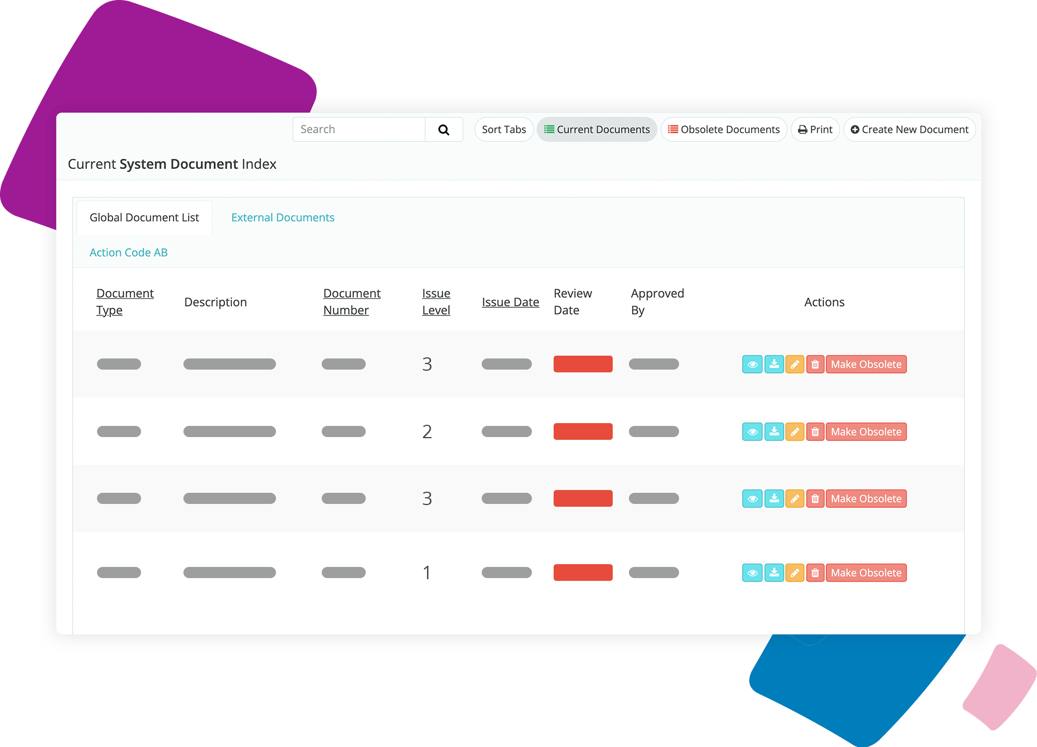The image size is (1037, 747).
Task: Click inside the Search input field
Action: click(357, 129)
